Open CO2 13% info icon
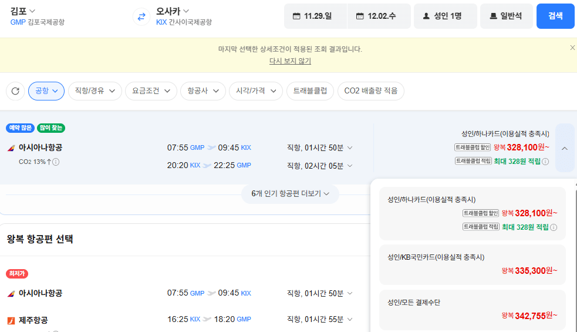The height and width of the screenshot is (332, 577). (x=56, y=162)
